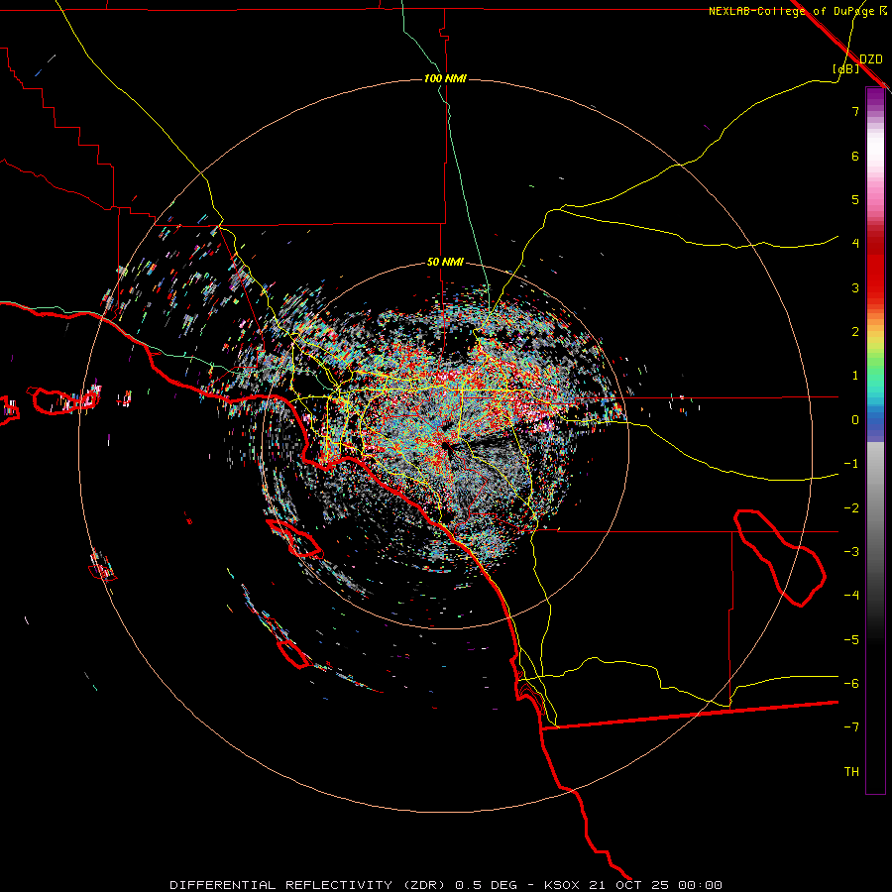Screen dimensions: 892x892
Task: Click the KSOX station identifier in the footer
Action: click(563, 885)
